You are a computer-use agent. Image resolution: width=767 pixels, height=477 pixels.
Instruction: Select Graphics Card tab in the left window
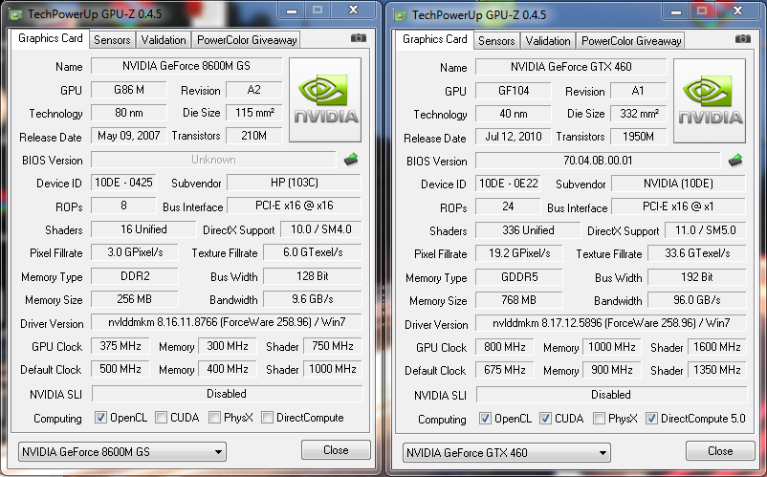coord(51,38)
